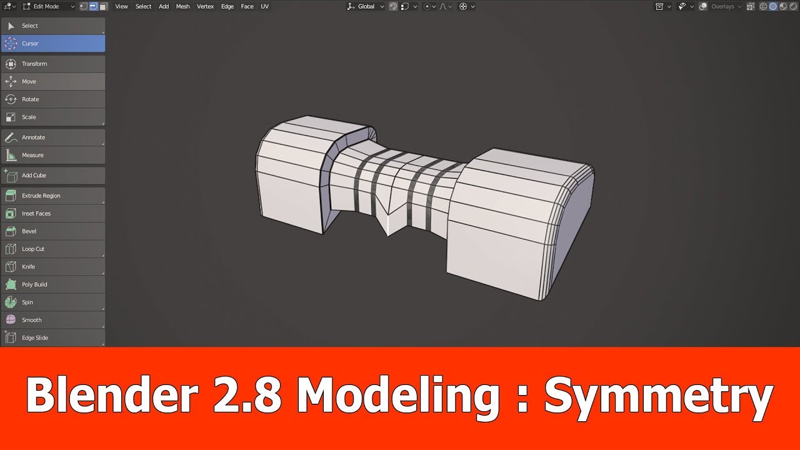Toggle the snapping magnet

(x=393, y=6)
